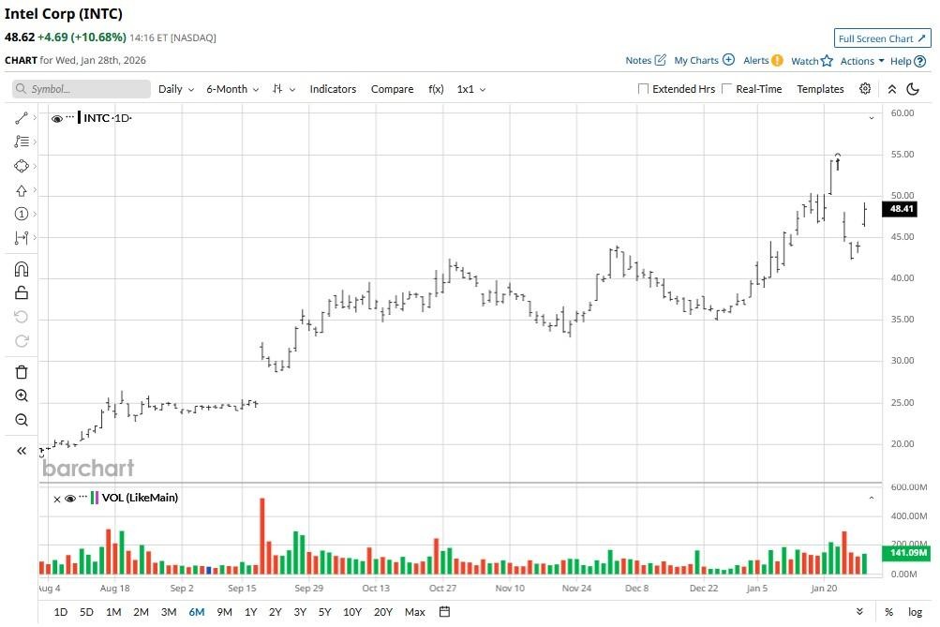Viewport: 940px width, 627px height.
Task: Collapse the volume pane
Action: click(871, 498)
